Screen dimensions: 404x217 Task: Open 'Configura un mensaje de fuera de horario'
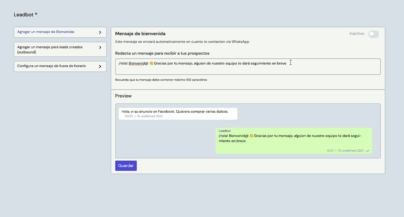point(60,66)
